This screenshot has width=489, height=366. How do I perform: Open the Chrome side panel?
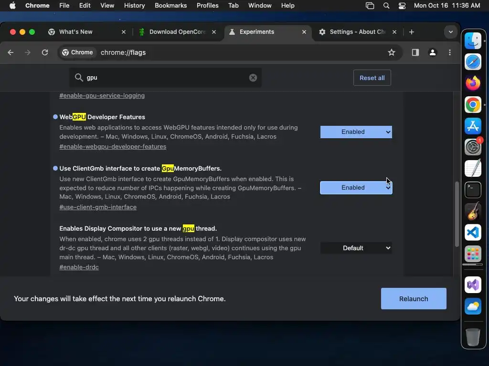coord(415,52)
